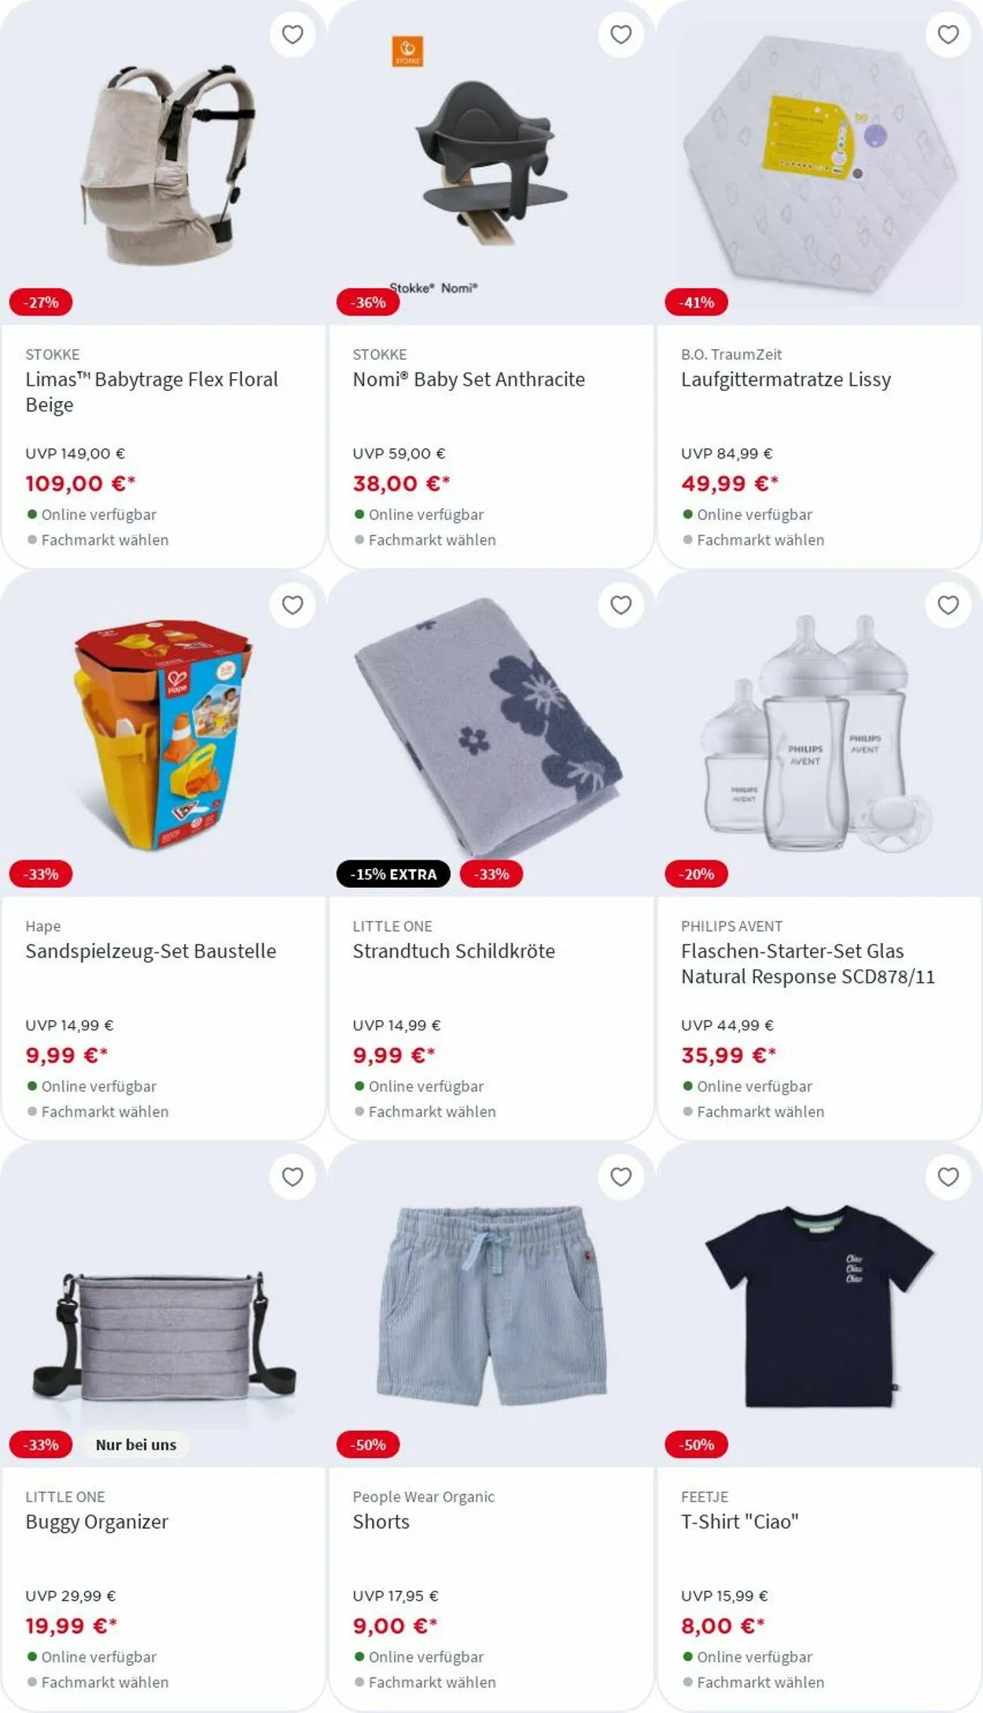View the Sandspielzeug-Set Baustelle product image
Screen dimensions: 983x1713
click(164, 734)
